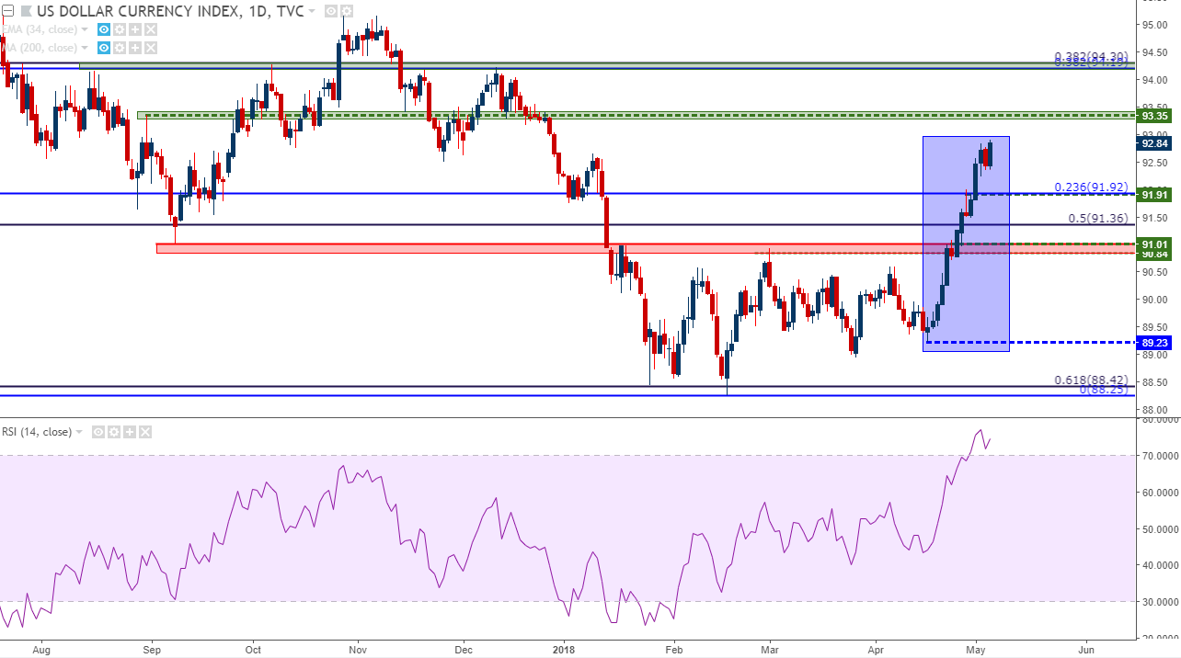Screen dimensions: 1181x658
Task: Click the plus icon on RSI row
Action: [x=130, y=432]
